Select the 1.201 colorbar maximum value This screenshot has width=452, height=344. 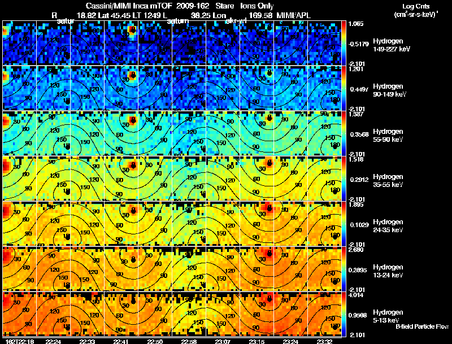click(x=357, y=69)
